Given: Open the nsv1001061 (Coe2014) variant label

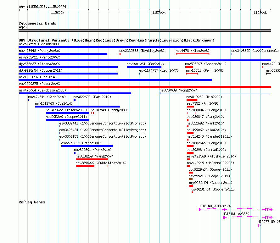Looking at the screenshot, I should [145, 64].
